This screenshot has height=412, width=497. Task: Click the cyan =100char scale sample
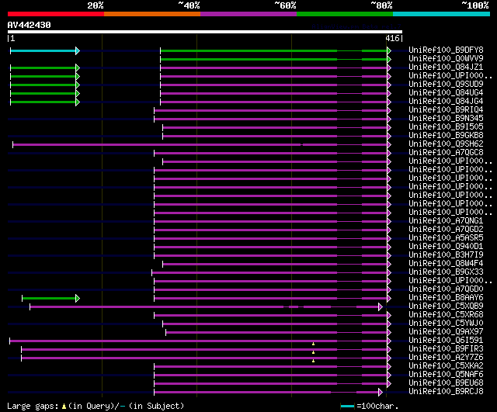coord(347,406)
